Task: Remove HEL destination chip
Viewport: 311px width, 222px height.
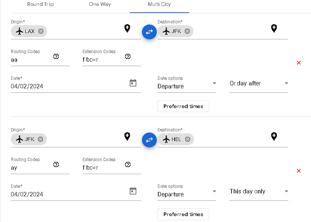Action: coord(188,139)
